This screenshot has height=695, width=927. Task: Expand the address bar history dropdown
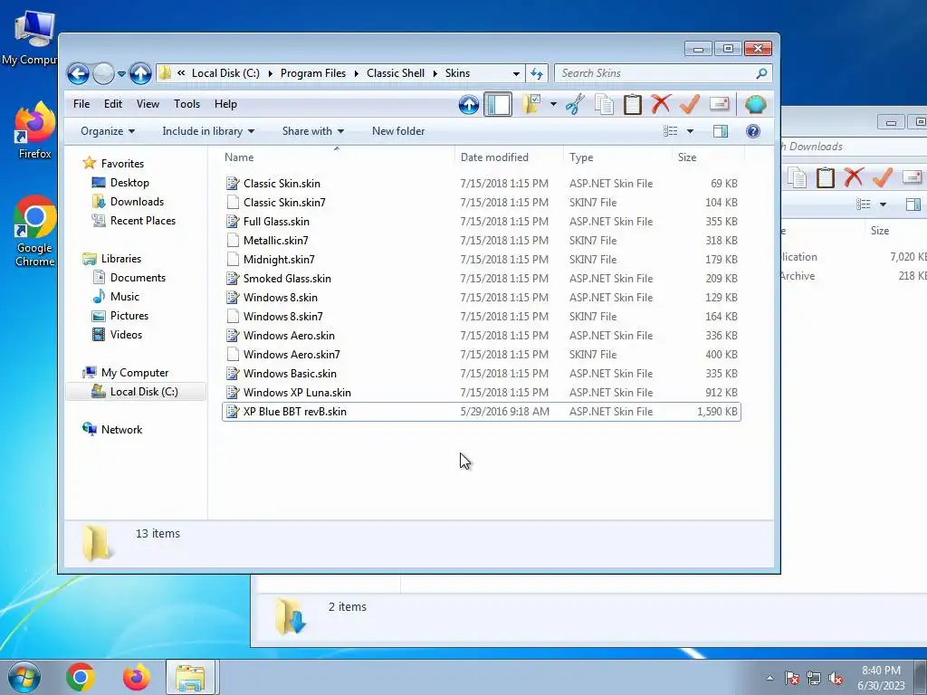pos(516,73)
